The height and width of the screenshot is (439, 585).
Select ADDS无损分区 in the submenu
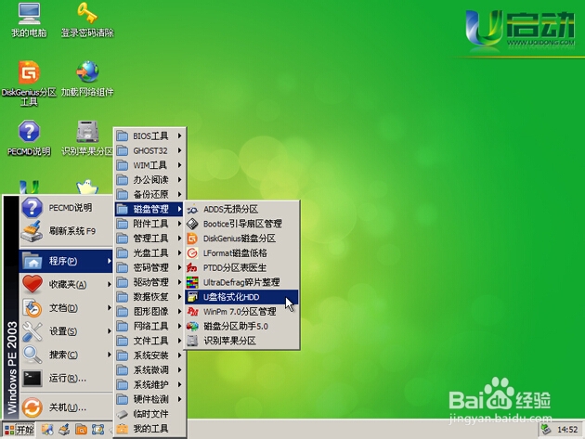coord(242,209)
